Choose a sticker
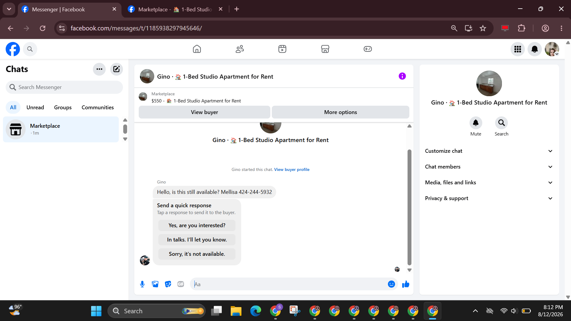The width and height of the screenshot is (571, 321). (168, 284)
